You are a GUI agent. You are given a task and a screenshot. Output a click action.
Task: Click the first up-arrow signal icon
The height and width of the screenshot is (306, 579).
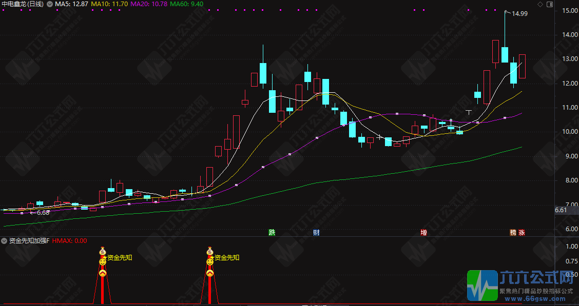pos(103,273)
